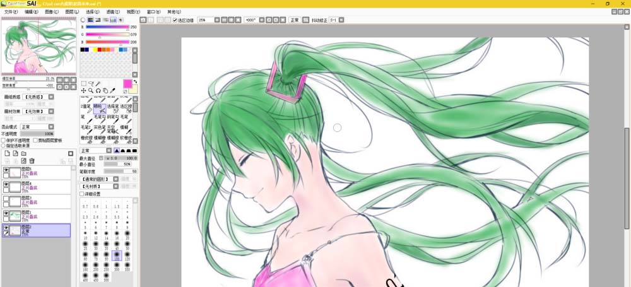Open the 文件 menu
Viewport: 631px width, 287px height.
(x=11, y=12)
